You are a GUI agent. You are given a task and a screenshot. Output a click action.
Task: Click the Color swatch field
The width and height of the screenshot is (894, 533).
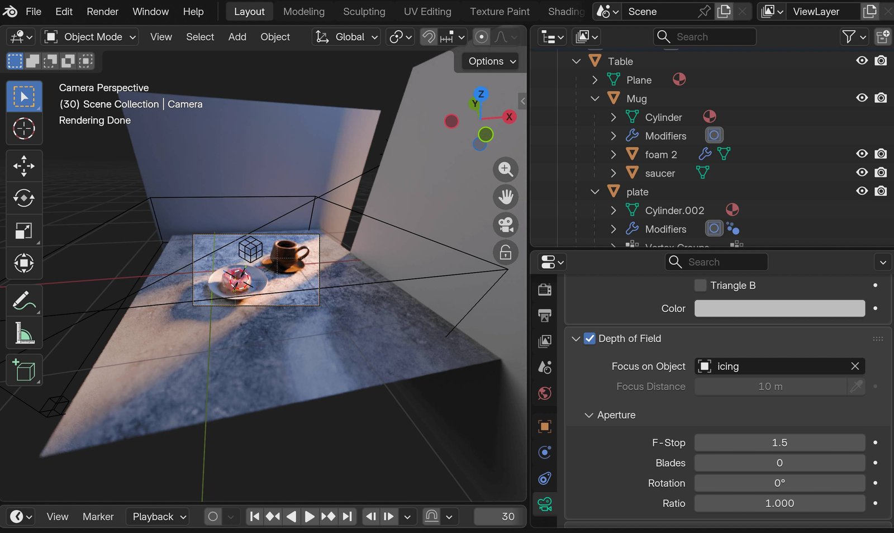[x=779, y=308]
